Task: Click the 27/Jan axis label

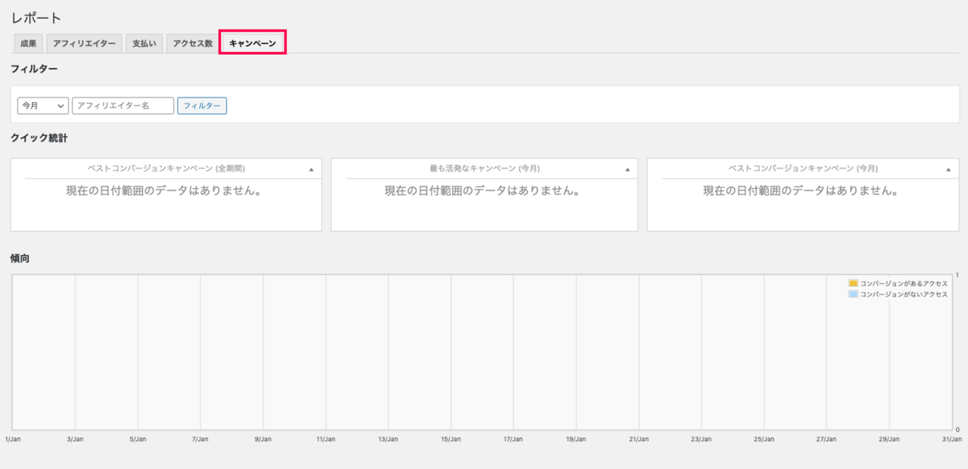Action: [x=827, y=439]
